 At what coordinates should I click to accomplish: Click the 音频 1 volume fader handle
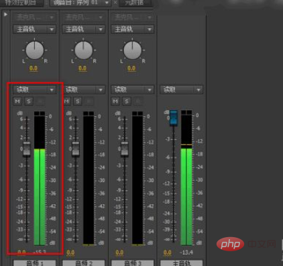point(27,148)
